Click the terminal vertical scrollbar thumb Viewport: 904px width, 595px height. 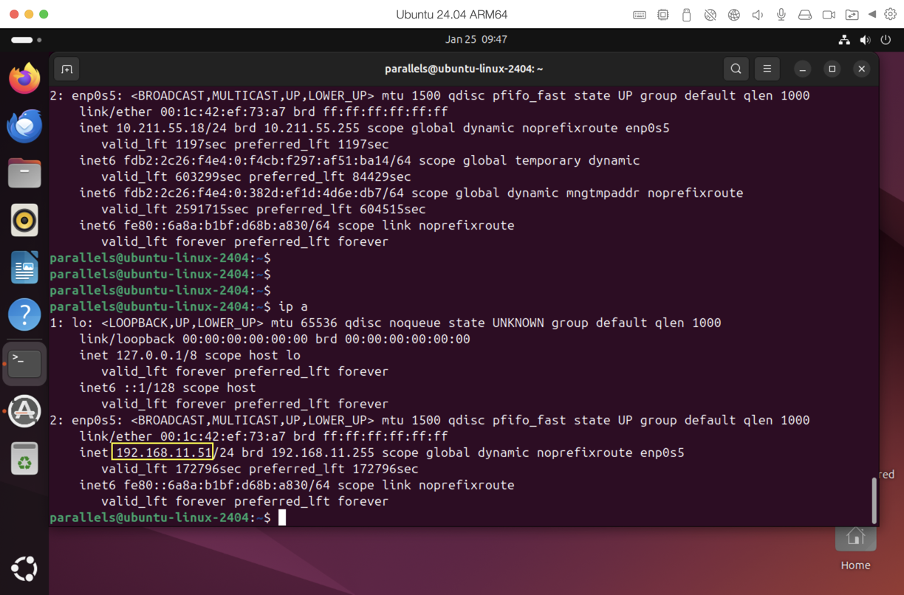(874, 500)
